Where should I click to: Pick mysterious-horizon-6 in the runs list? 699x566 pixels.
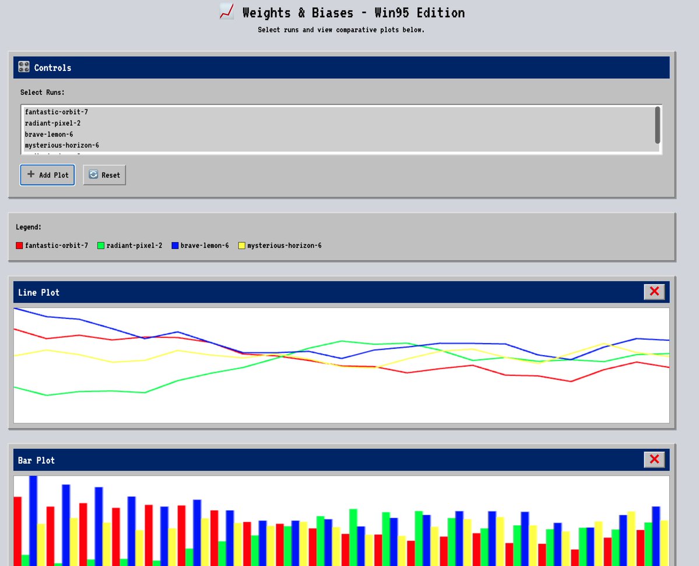62,145
